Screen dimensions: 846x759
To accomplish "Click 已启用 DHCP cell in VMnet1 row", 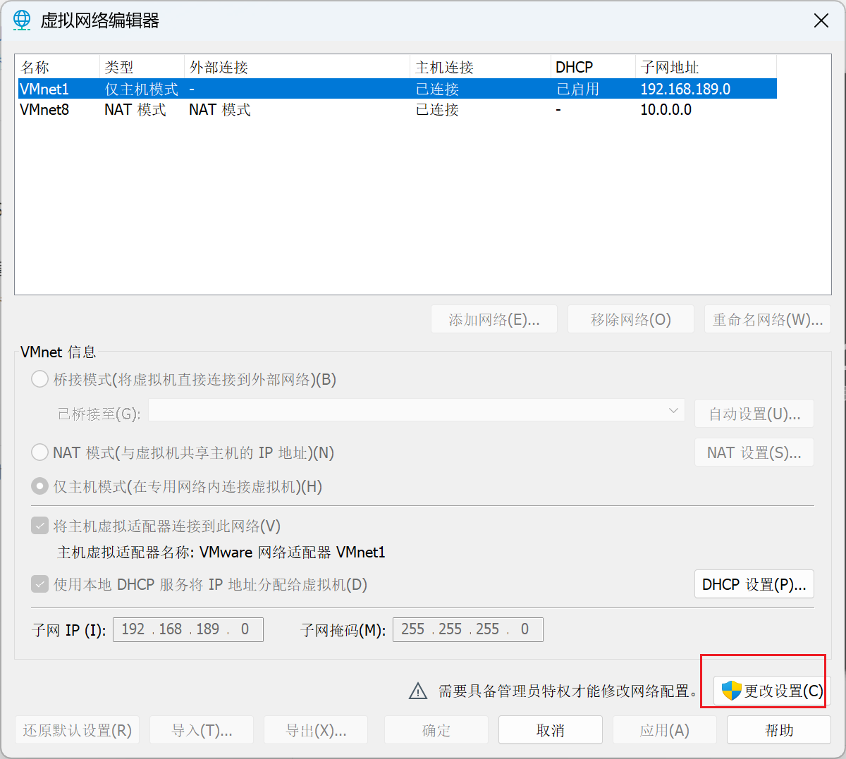I will point(578,89).
